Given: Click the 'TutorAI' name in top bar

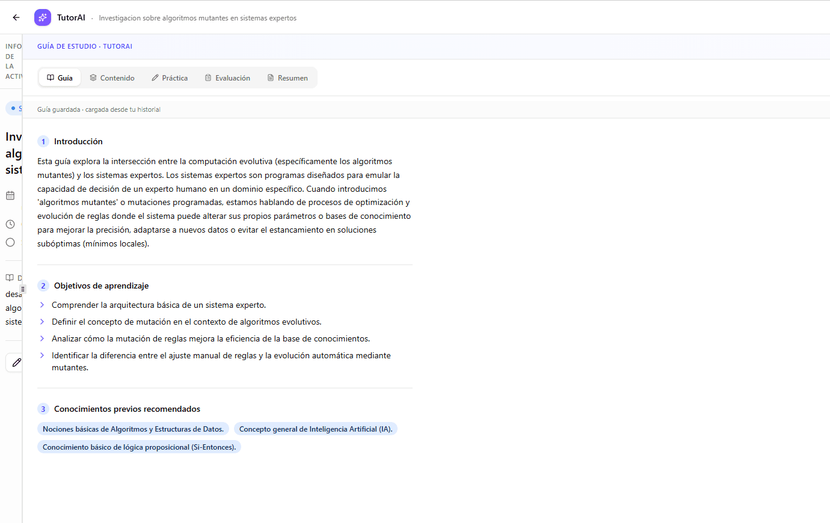Looking at the screenshot, I should (x=71, y=17).
